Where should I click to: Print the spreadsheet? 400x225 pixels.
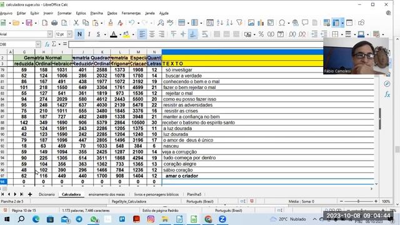pyautogui.click(x=54, y=23)
